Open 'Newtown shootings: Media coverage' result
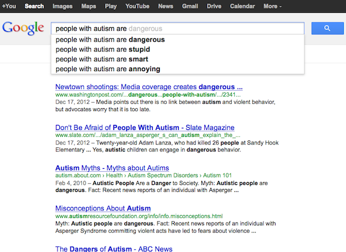Screen dimensions: 346x252 149,87
